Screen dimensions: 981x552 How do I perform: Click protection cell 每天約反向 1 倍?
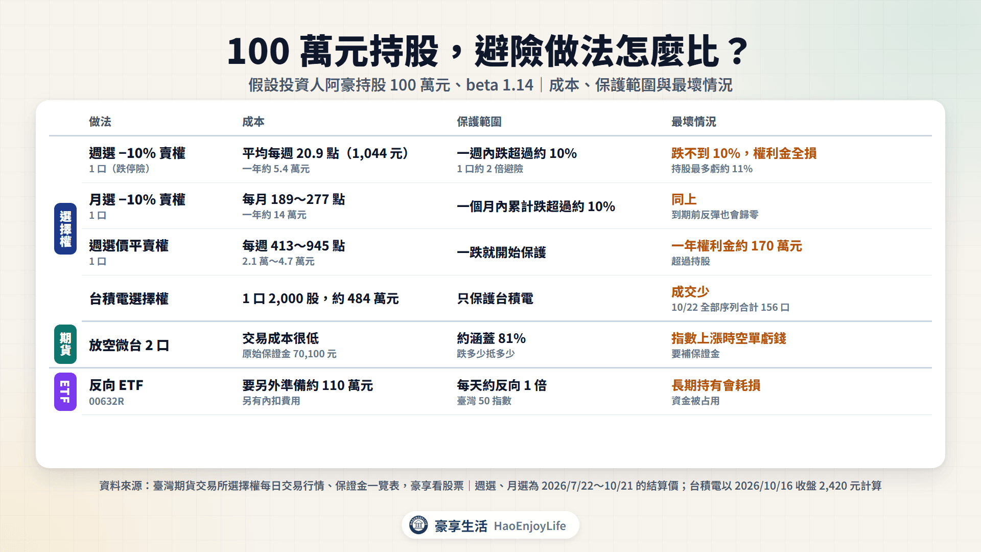(x=502, y=385)
